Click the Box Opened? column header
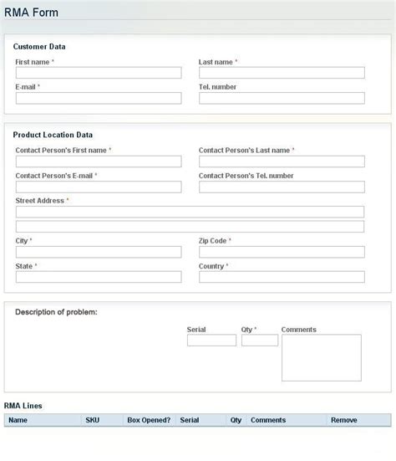 (149, 420)
